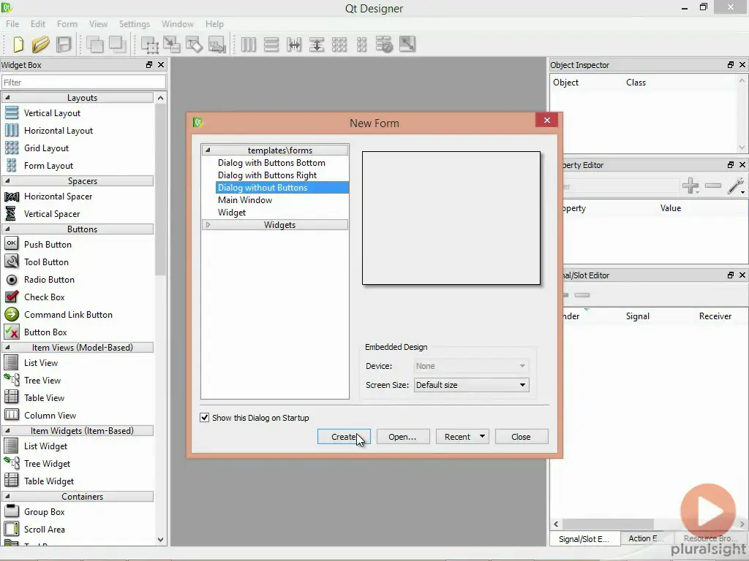Open the Form menu

coord(67,24)
